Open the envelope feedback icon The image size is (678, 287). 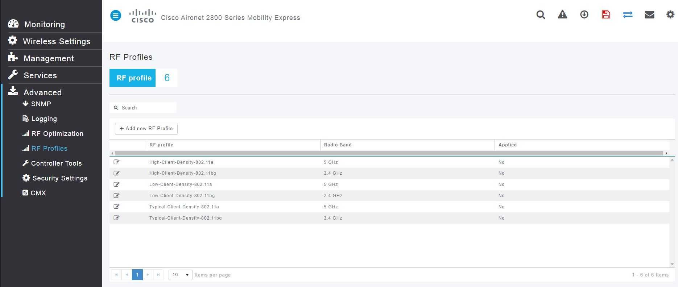click(649, 14)
